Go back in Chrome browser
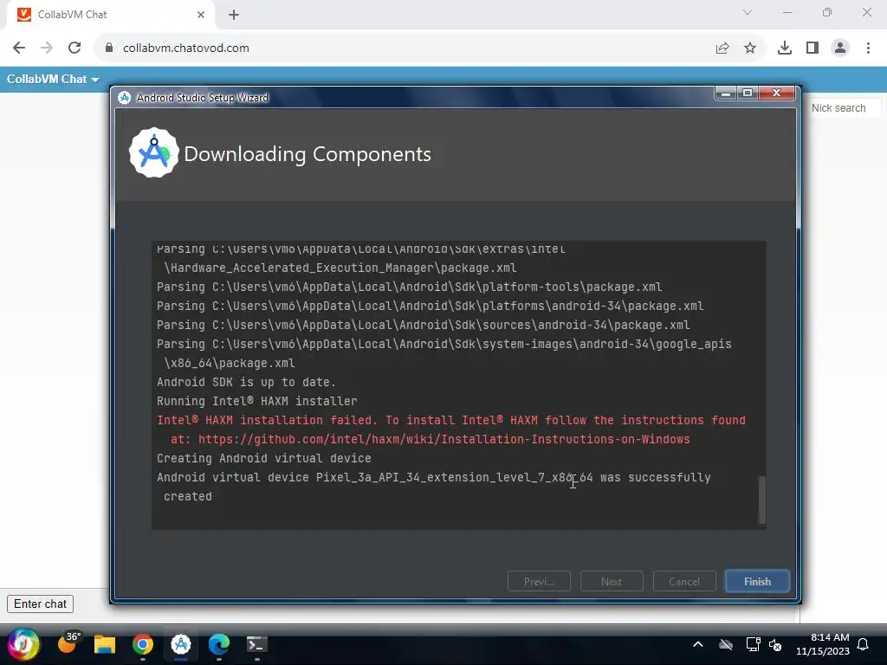887x665 pixels. tap(19, 48)
